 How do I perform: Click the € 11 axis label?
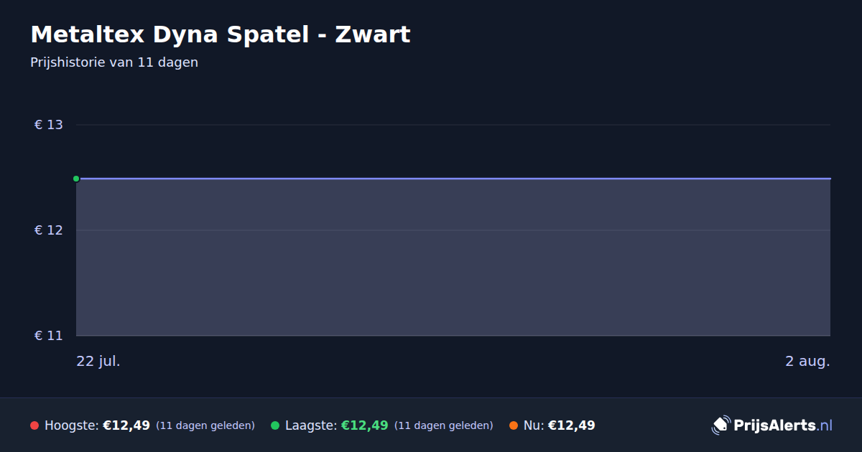pos(49,336)
